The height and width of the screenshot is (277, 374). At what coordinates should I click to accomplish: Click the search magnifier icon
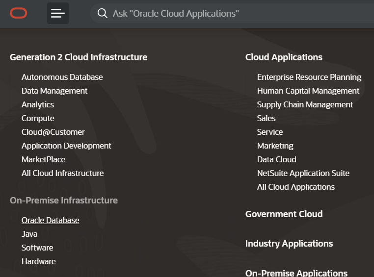coord(102,13)
